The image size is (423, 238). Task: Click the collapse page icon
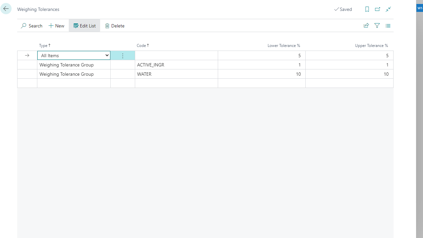(x=388, y=9)
